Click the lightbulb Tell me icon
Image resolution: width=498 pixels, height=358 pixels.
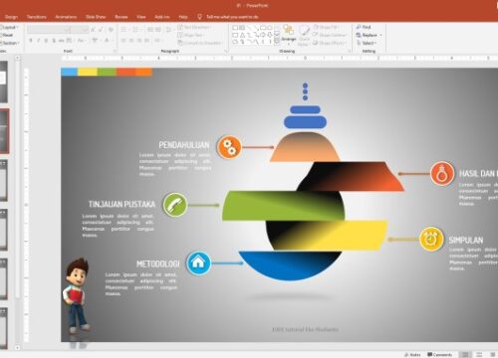tap(199, 17)
